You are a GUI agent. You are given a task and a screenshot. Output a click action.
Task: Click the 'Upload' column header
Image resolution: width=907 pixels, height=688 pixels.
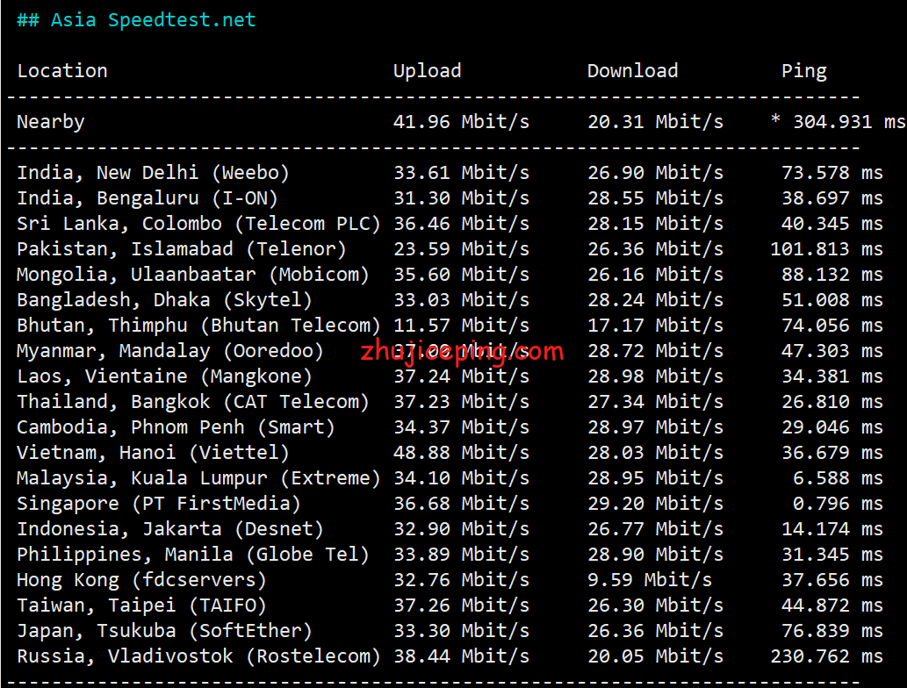[427, 71]
